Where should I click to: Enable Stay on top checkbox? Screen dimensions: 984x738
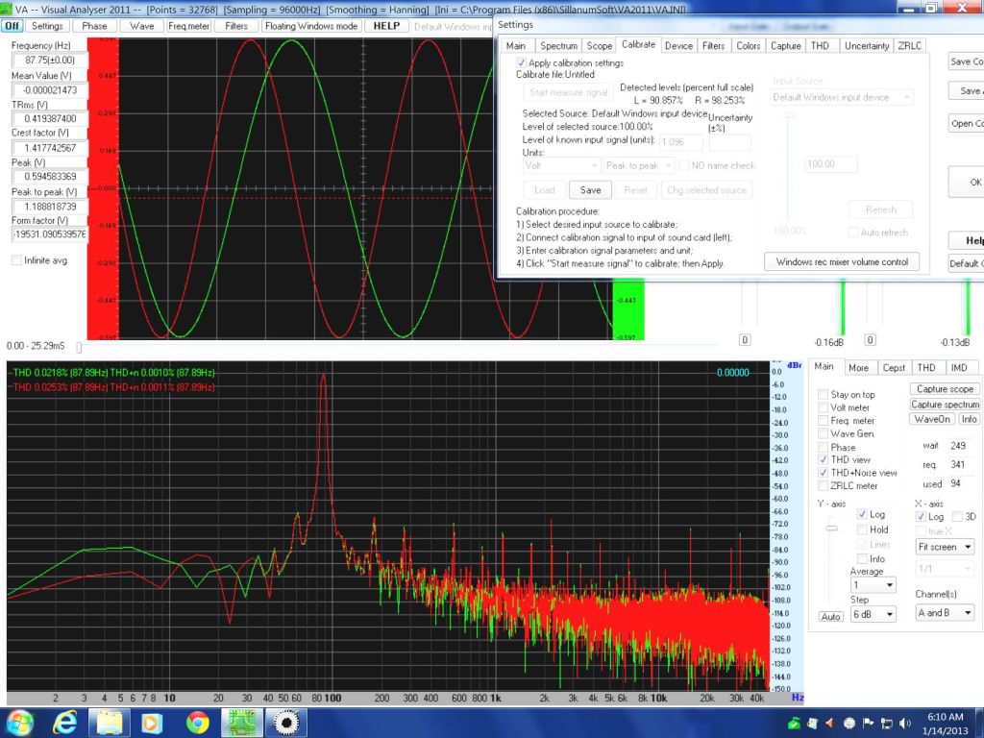pos(823,394)
